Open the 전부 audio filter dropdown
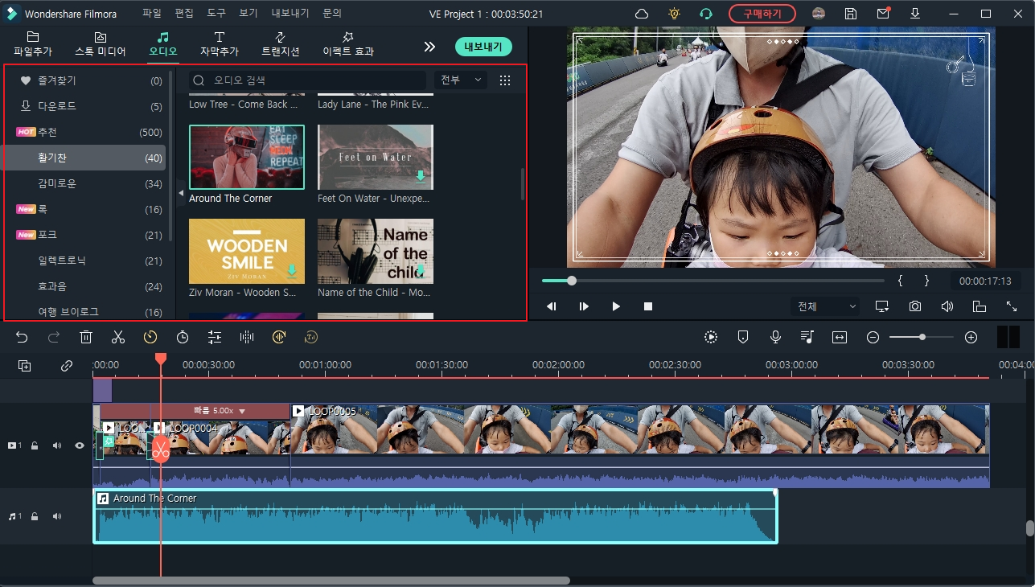The height and width of the screenshot is (587, 1035). 459,80
